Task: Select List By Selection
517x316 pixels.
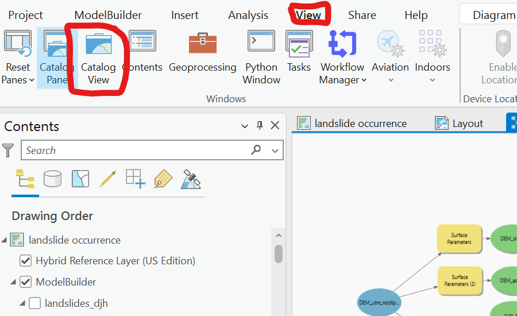Action: tap(80, 179)
